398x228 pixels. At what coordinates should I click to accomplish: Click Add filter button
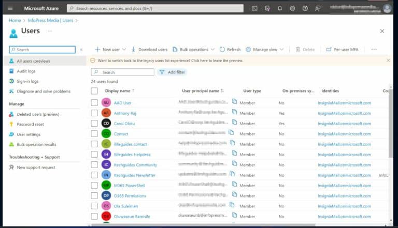pyautogui.click(x=172, y=72)
